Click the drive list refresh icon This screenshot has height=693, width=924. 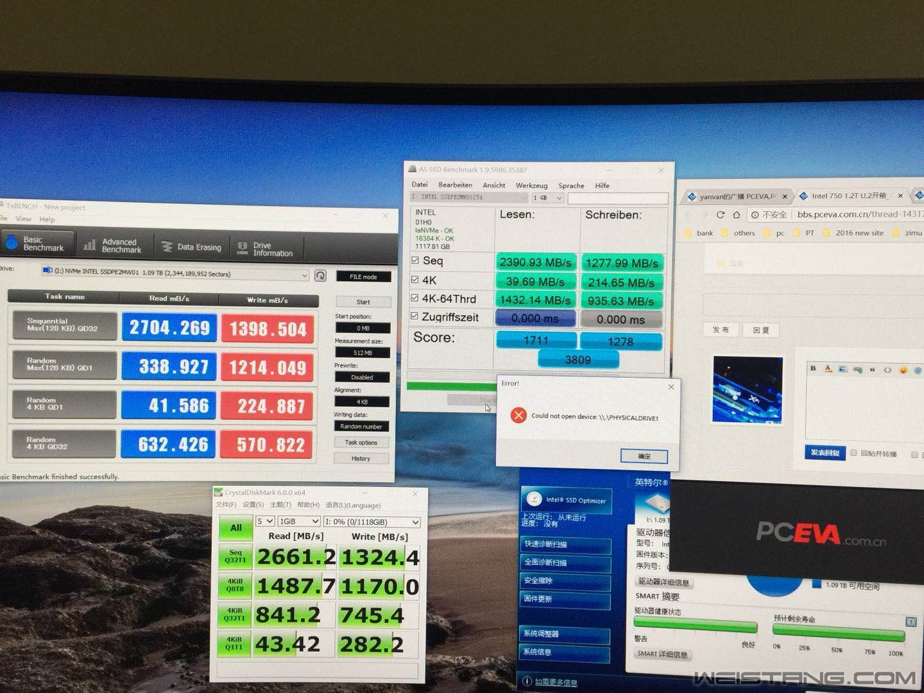320,275
